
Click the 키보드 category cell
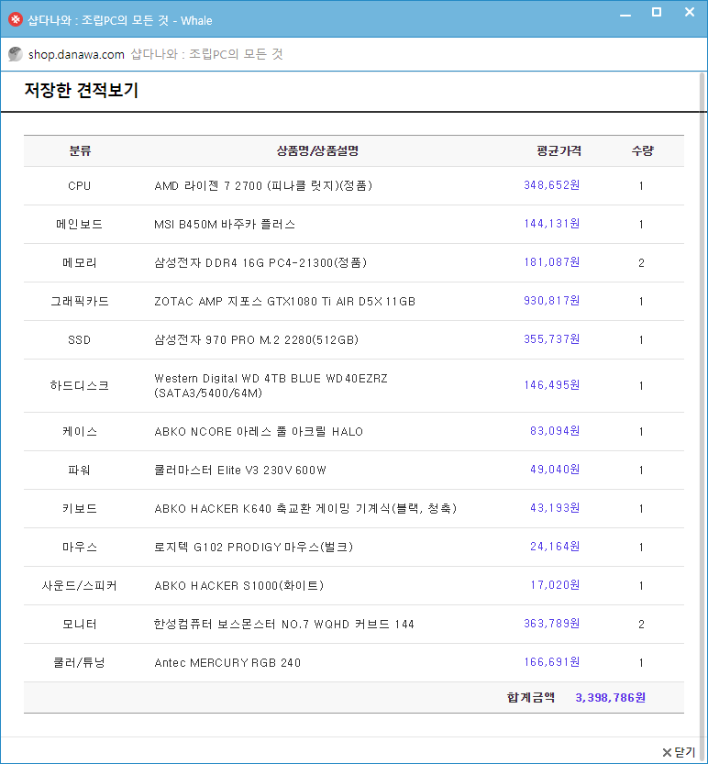(80, 508)
